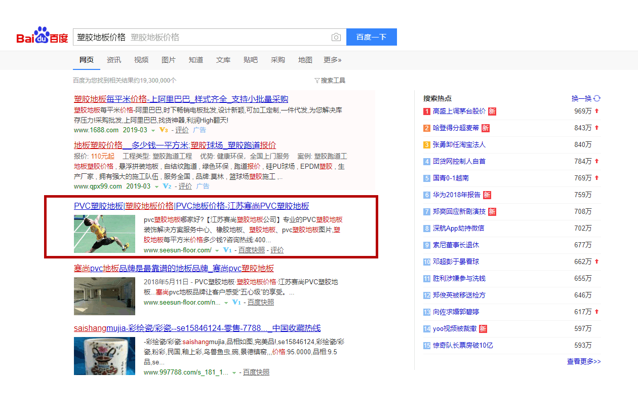638x410 pixels.
Task: Expand dropdown arrow beside www.1688.com
Action: tap(153, 130)
